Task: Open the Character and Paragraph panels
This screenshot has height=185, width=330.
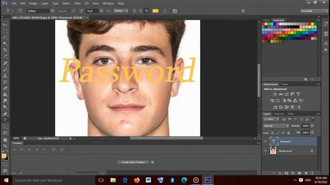Action: [175, 11]
